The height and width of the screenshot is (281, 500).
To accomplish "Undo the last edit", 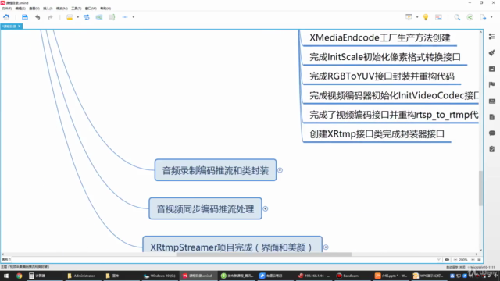I will pos(37,17).
